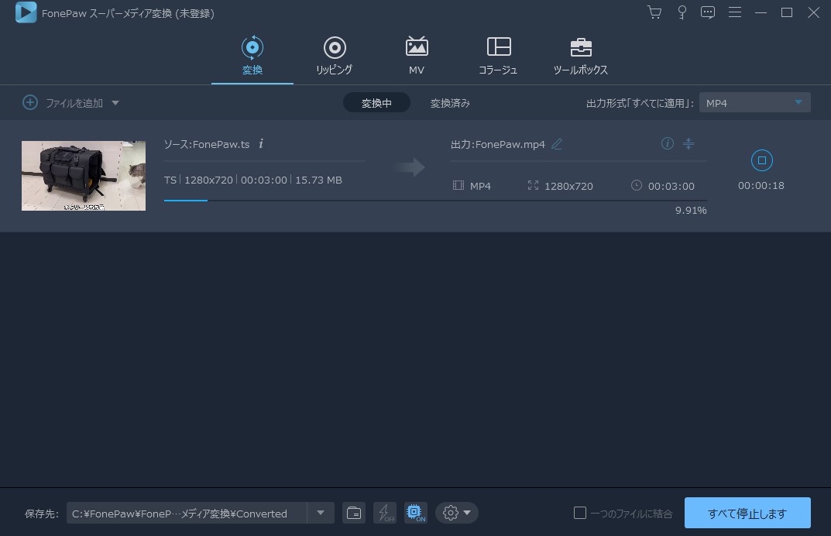Toggle hardware acceleration chip icon

(x=415, y=513)
